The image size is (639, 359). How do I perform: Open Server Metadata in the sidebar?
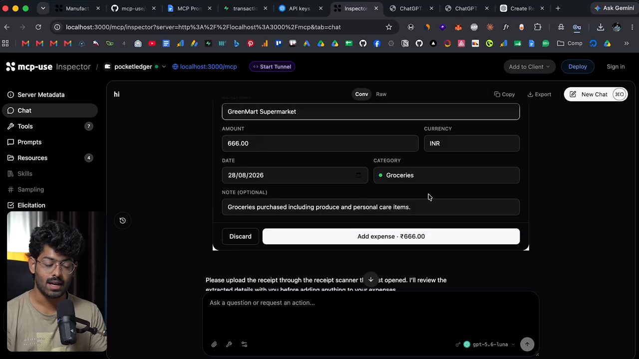click(x=49, y=95)
